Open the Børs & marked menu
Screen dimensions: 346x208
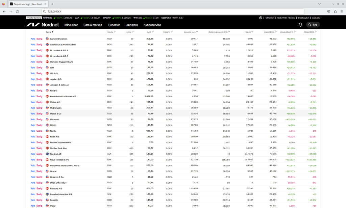[93, 25]
